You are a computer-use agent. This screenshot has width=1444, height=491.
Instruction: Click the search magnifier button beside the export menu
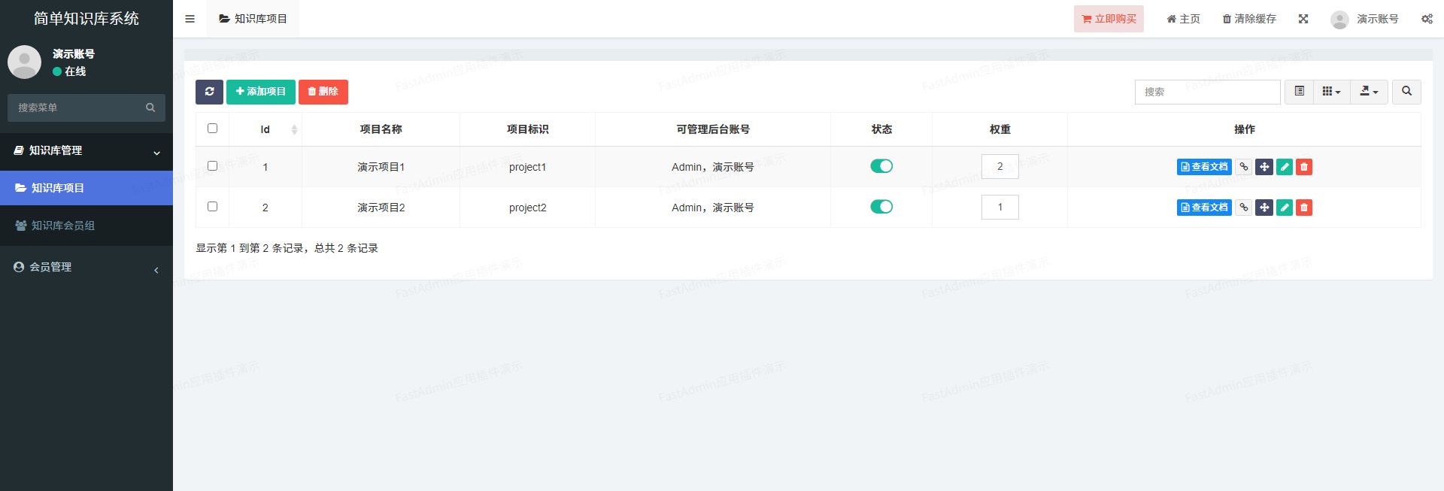click(1406, 92)
